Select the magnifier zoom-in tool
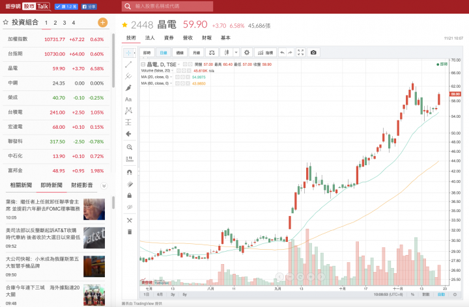Image resolution: width=469 pixels, height=307 pixels. pyautogui.click(x=129, y=147)
